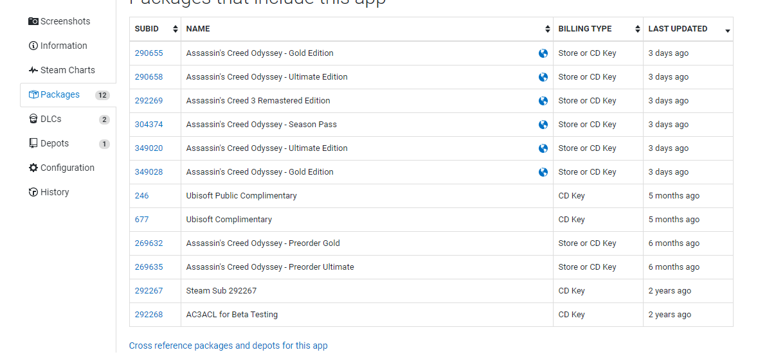Click 'Steam Sub 292267' name cell
The width and height of the screenshot is (776, 359).
coord(366,291)
